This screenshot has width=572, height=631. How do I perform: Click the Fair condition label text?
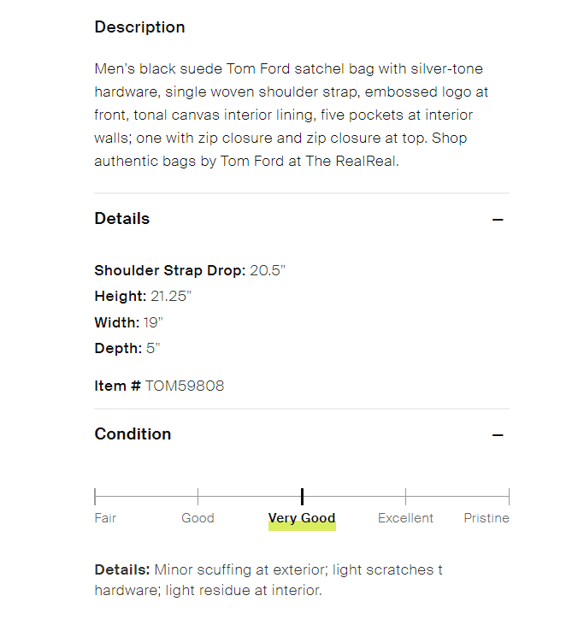105,518
